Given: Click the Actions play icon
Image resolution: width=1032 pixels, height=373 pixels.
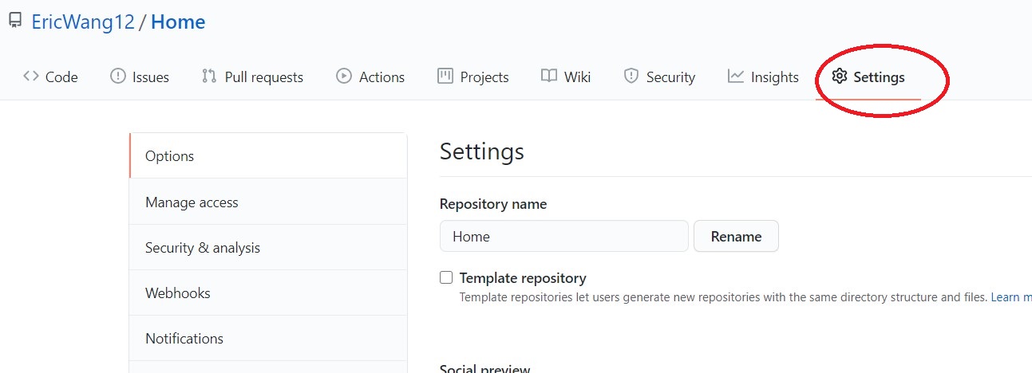Looking at the screenshot, I should tap(344, 77).
